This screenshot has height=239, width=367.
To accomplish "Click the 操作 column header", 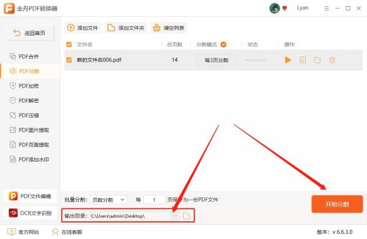I will [x=289, y=44].
